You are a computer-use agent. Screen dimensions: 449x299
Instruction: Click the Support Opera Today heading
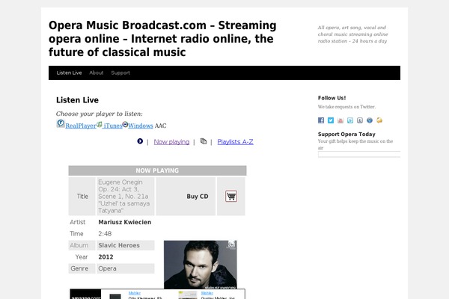[x=346, y=135]
